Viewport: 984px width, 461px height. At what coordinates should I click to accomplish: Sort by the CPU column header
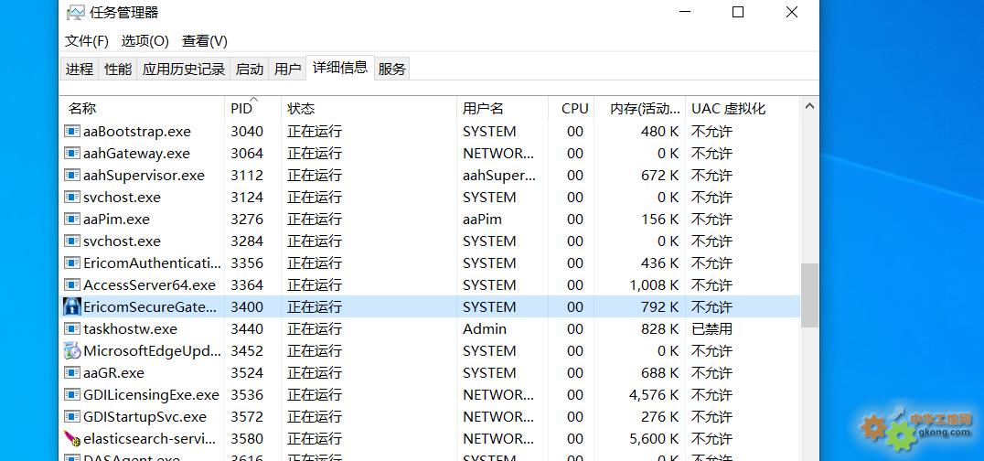[x=571, y=109]
